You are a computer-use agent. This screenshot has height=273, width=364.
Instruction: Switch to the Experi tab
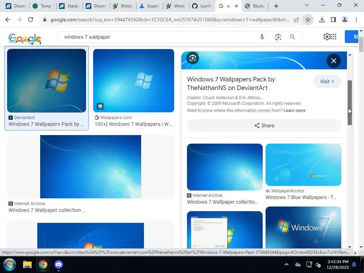(x=150, y=6)
